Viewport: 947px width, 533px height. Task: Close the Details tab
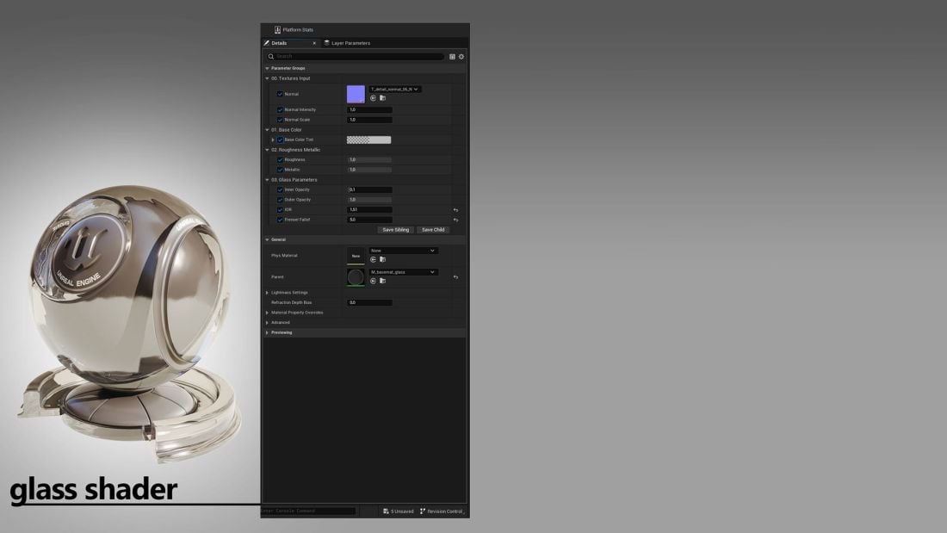pyautogui.click(x=314, y=44)
